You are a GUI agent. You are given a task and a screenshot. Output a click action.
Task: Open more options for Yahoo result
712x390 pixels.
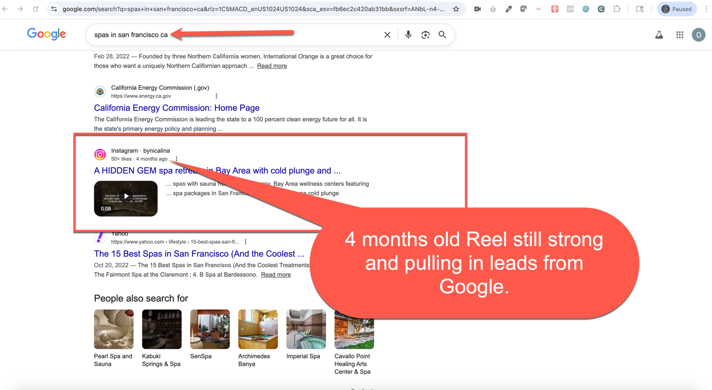(x=246, y=242)
